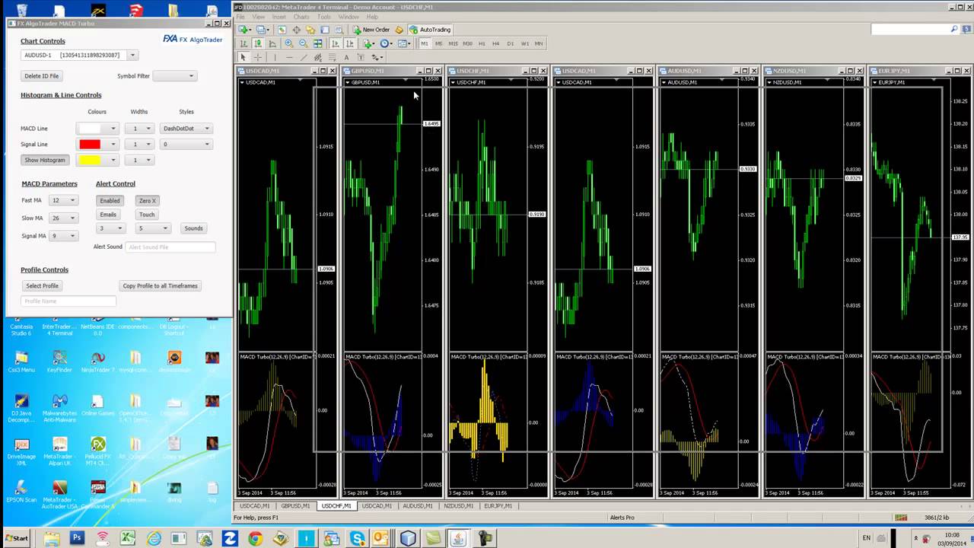Select the candlestick chart type icon
This screenshot has height=548, width=974.
[x=258, y=43]
